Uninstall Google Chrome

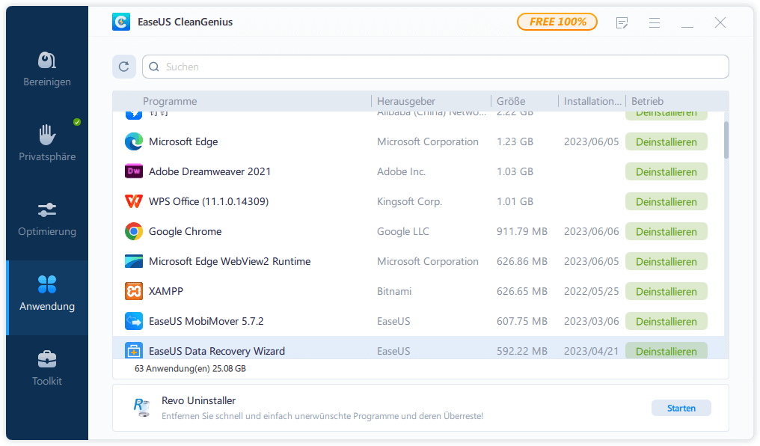(666, 232)
